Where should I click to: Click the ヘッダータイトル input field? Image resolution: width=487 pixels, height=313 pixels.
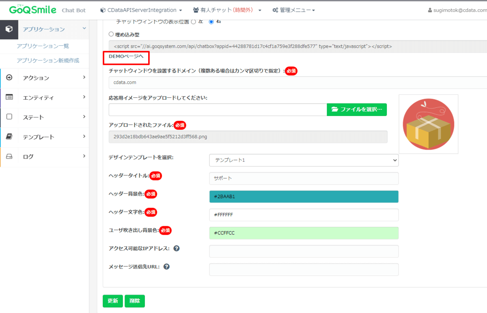(x=304, y=178)
